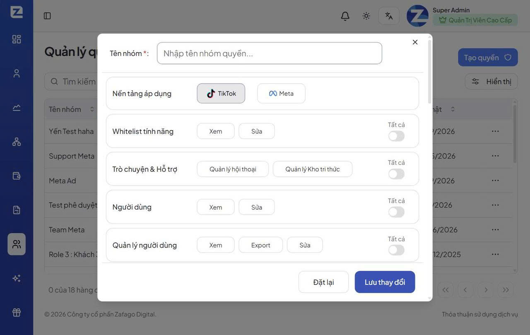Open the dashboard grid icon in sidebar

(17, 39)
